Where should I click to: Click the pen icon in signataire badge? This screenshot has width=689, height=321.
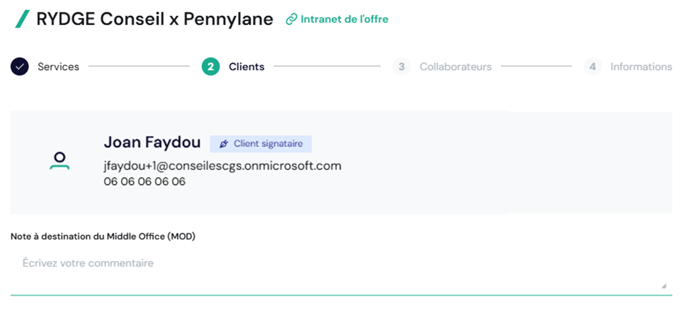224,144
